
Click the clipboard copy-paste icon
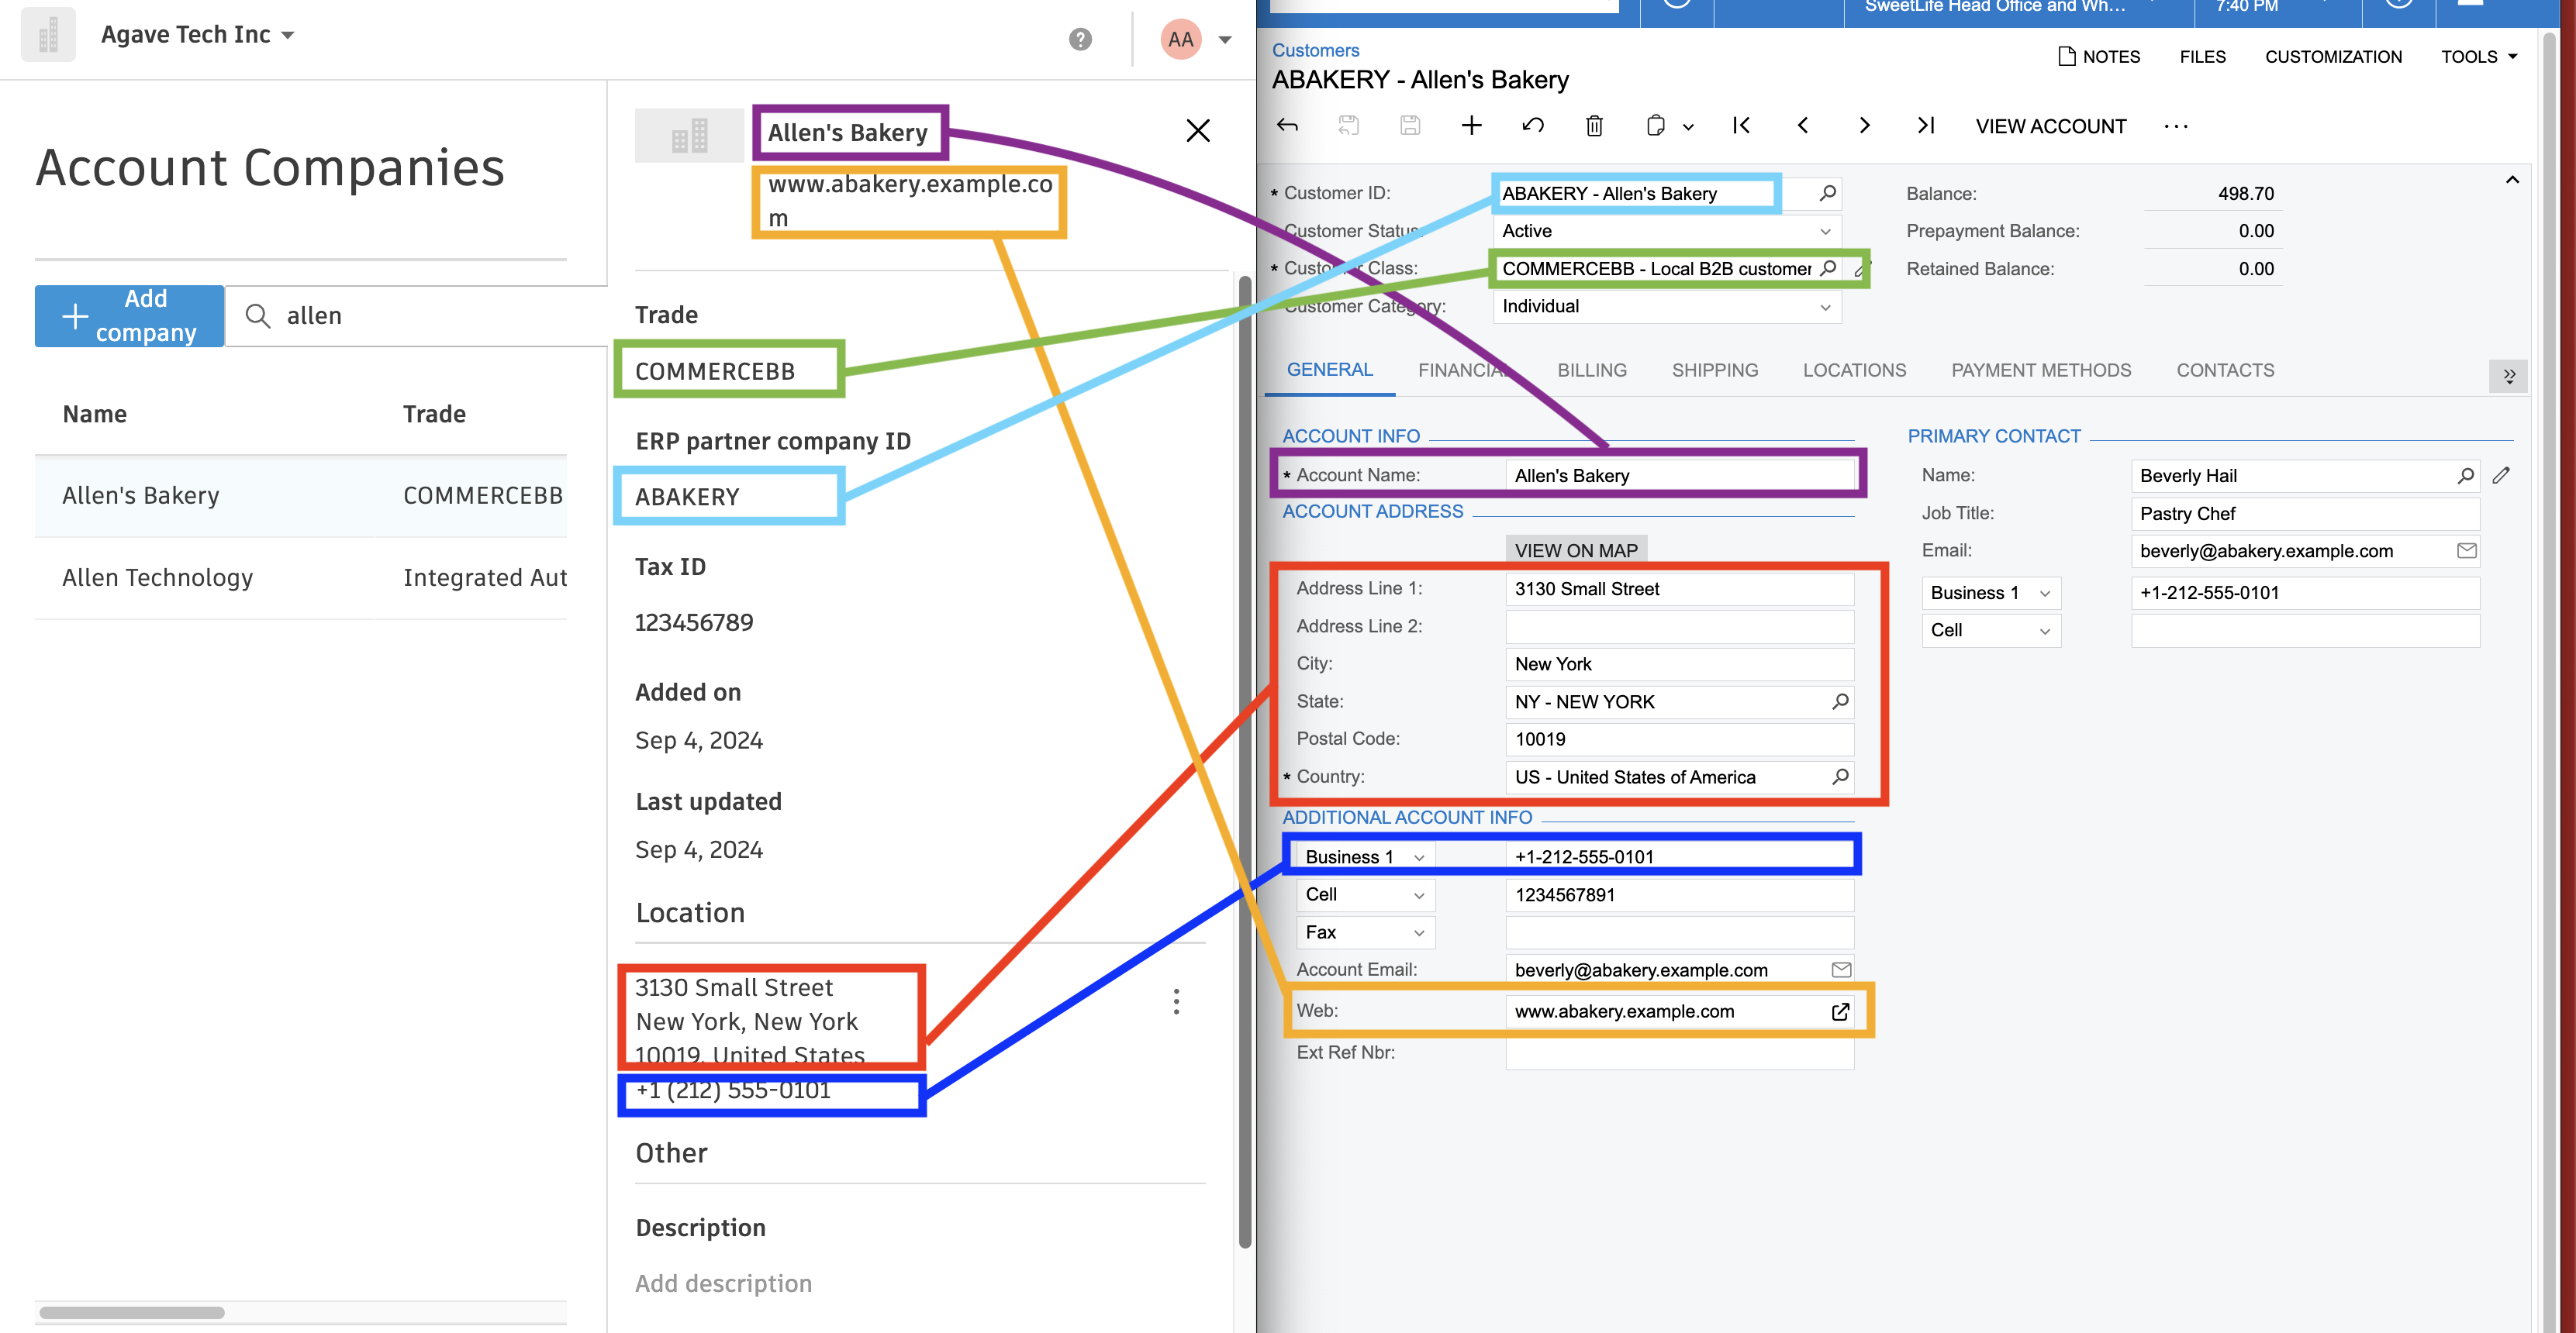click(x=1656, y=126)
